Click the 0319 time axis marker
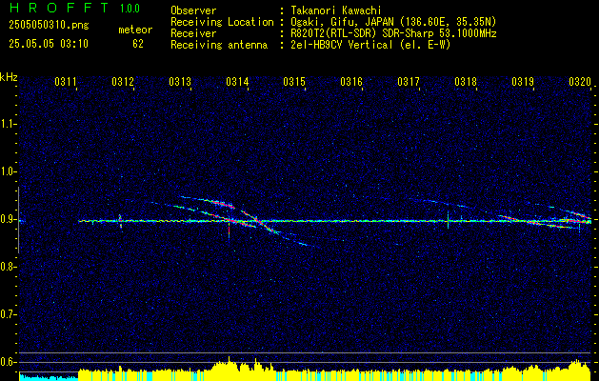Image resolution: width=599 pixels, height=381 pixels. (x=523, y=82)
